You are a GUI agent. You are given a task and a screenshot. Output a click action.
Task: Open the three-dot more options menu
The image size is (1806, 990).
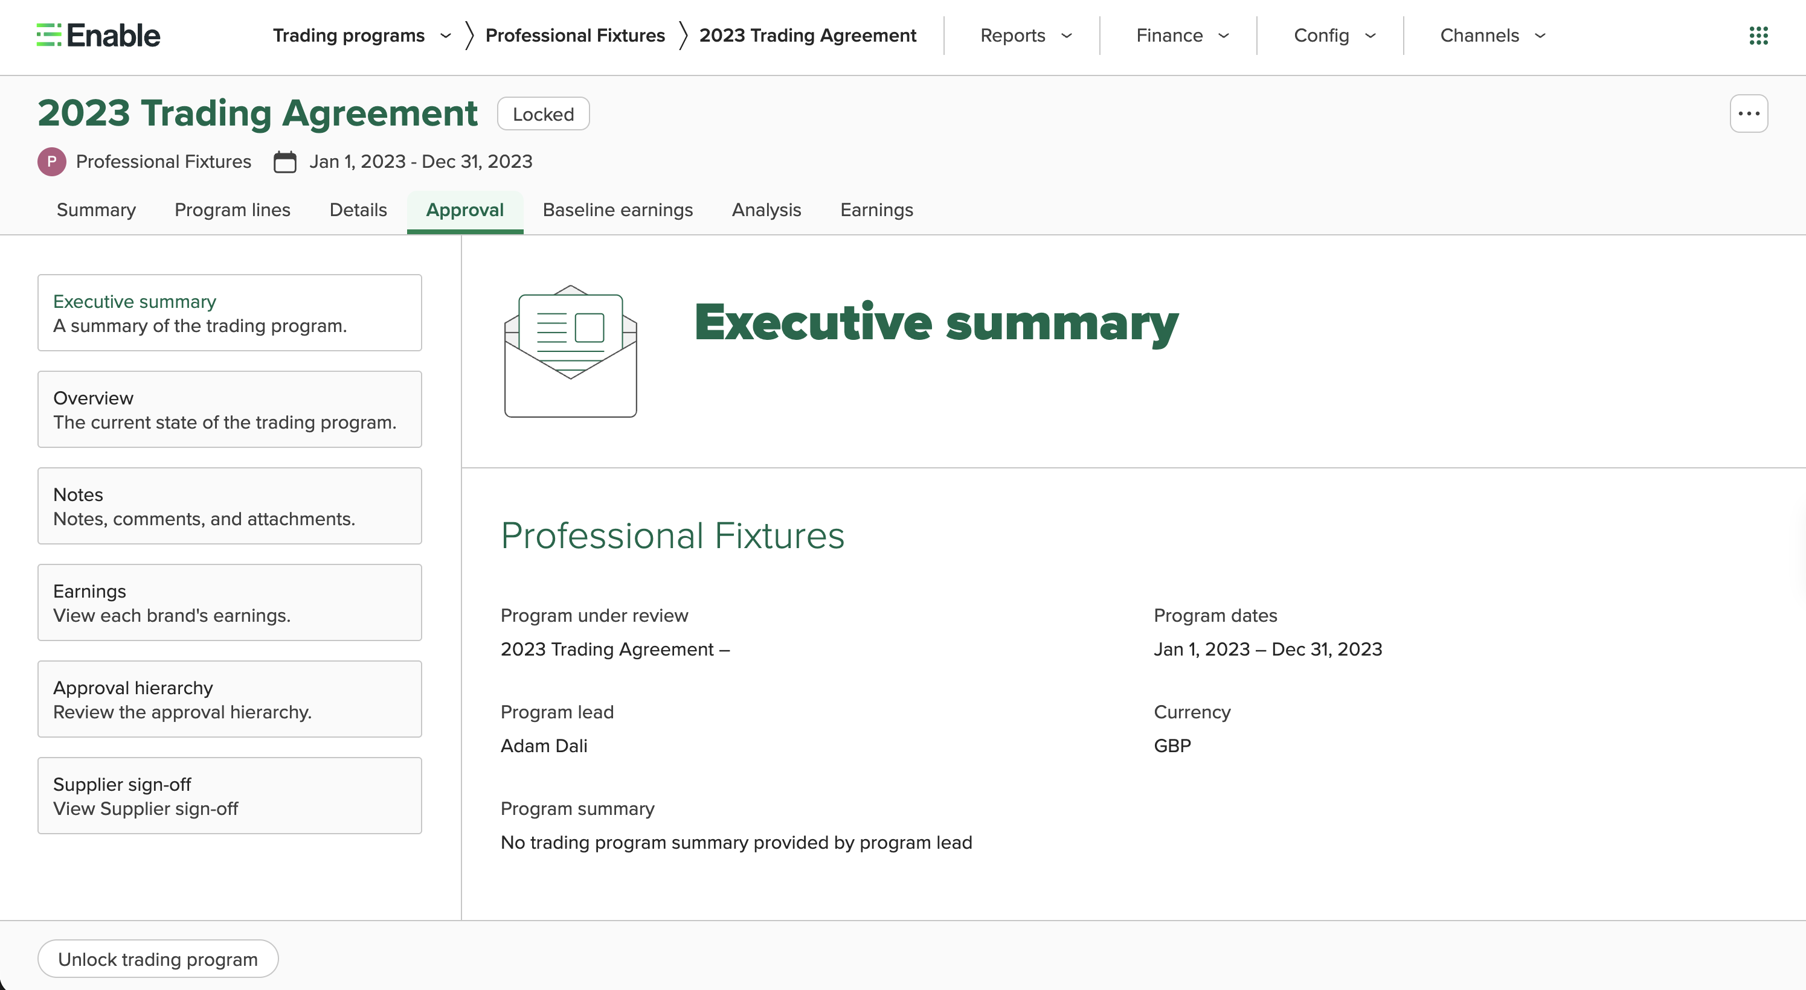tap(1749, 113)
